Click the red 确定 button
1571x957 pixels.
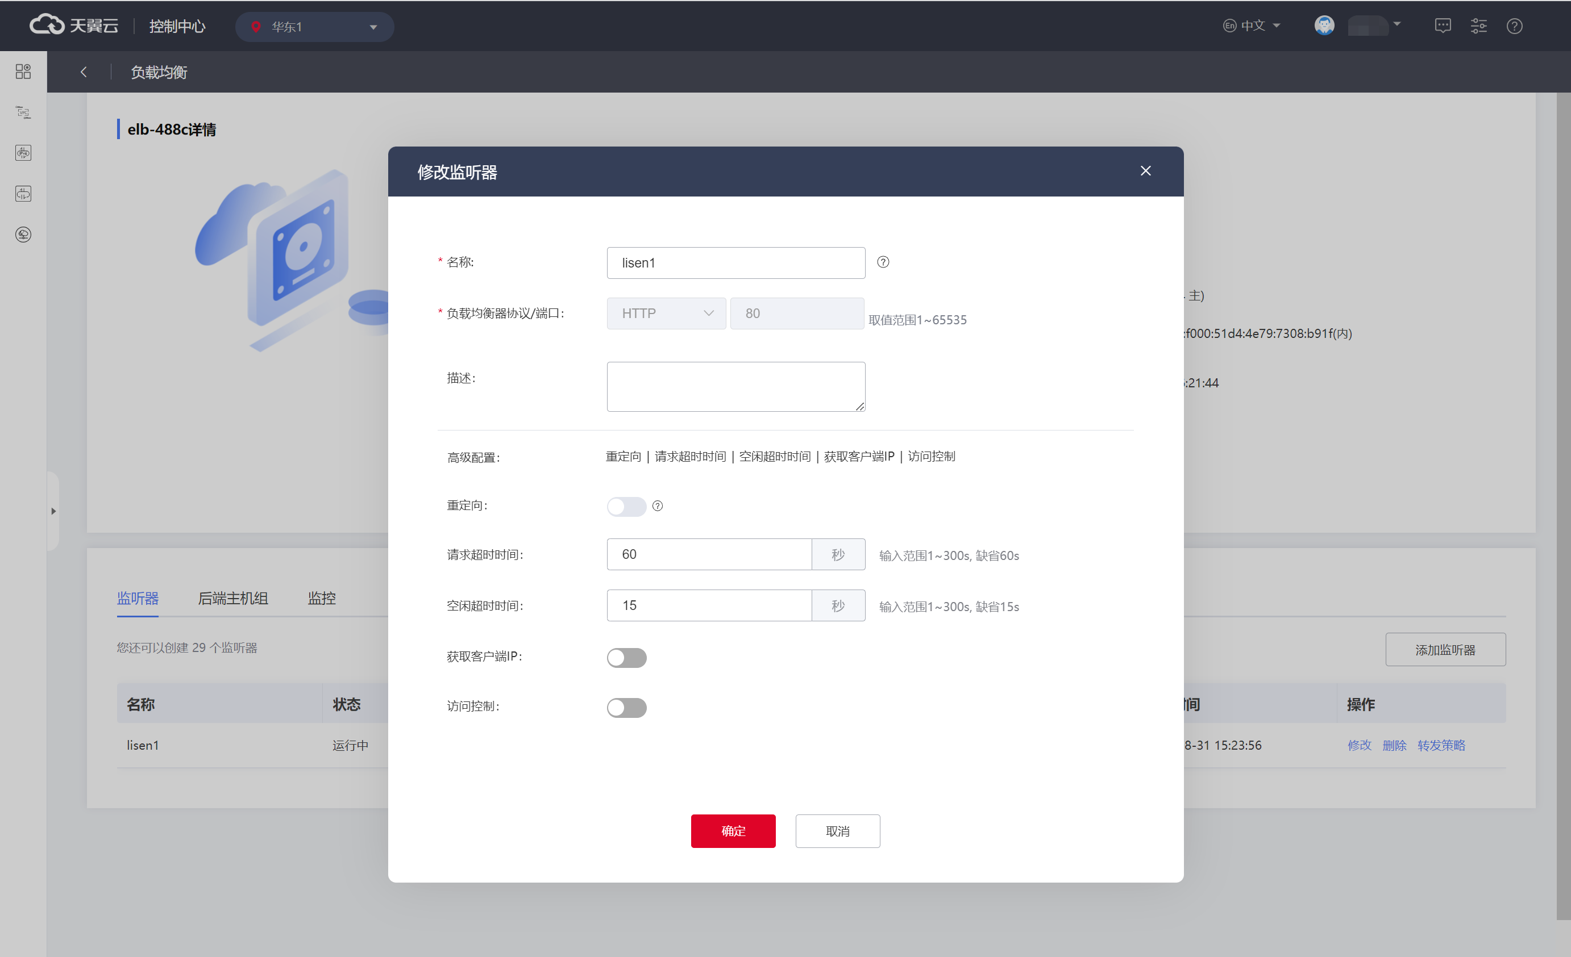pyautogui.click(x=733, y=831)
